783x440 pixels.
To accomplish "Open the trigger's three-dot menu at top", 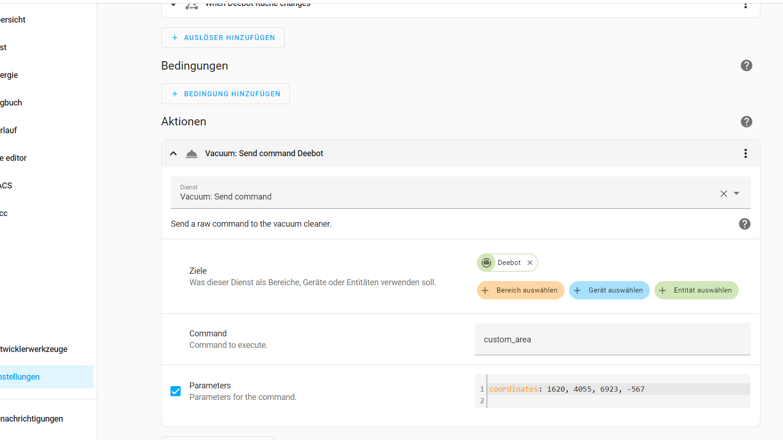I will coord(745,5).
